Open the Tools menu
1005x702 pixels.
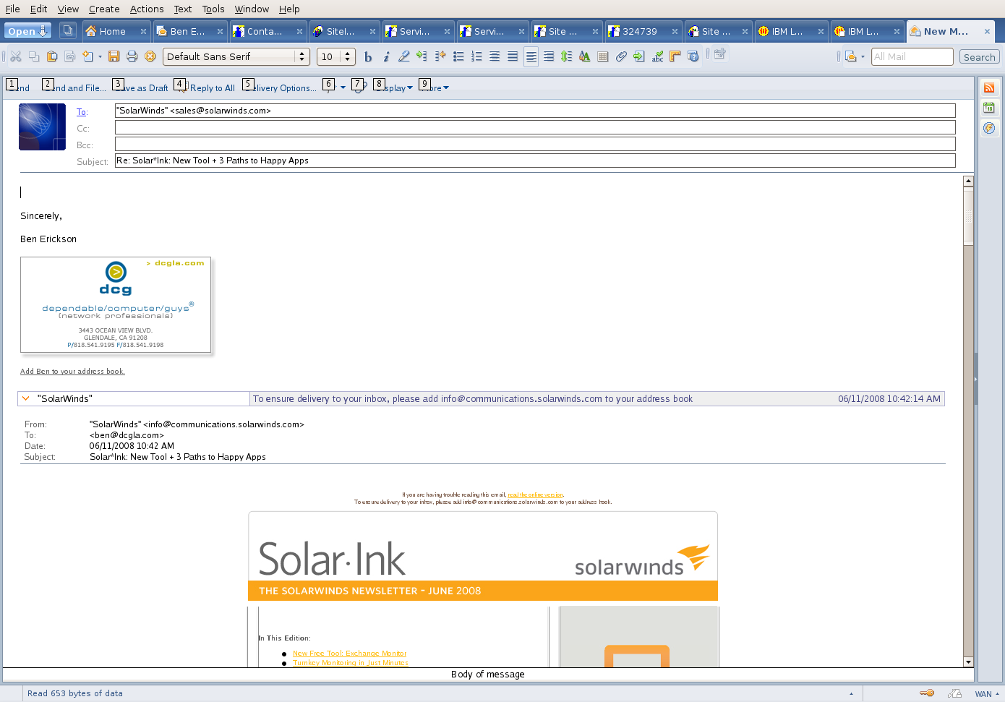(213, 9)
